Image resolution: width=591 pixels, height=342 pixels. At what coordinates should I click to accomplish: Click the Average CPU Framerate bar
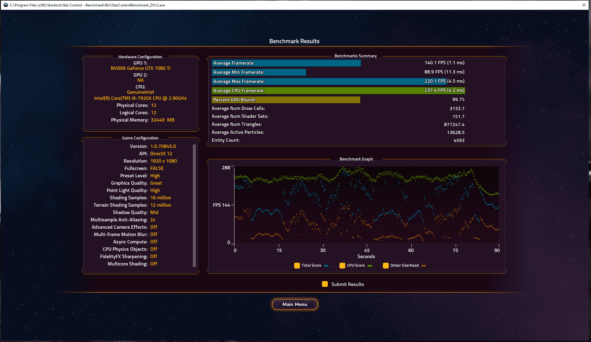tap(339, 91)
